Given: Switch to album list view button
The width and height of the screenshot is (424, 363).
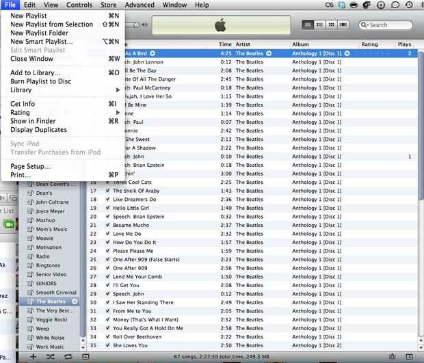Looking at the screenshot, I should point(319,25).
